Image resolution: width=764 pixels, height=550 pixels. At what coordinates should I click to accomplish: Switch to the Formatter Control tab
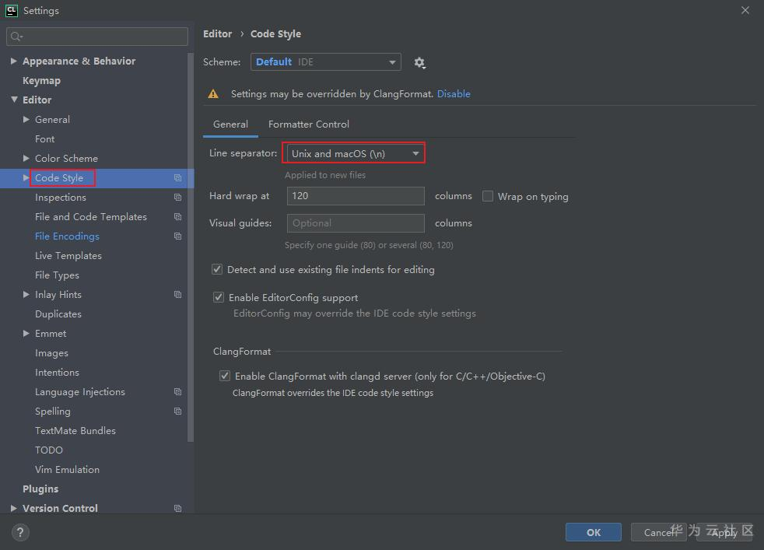(308, 124)
